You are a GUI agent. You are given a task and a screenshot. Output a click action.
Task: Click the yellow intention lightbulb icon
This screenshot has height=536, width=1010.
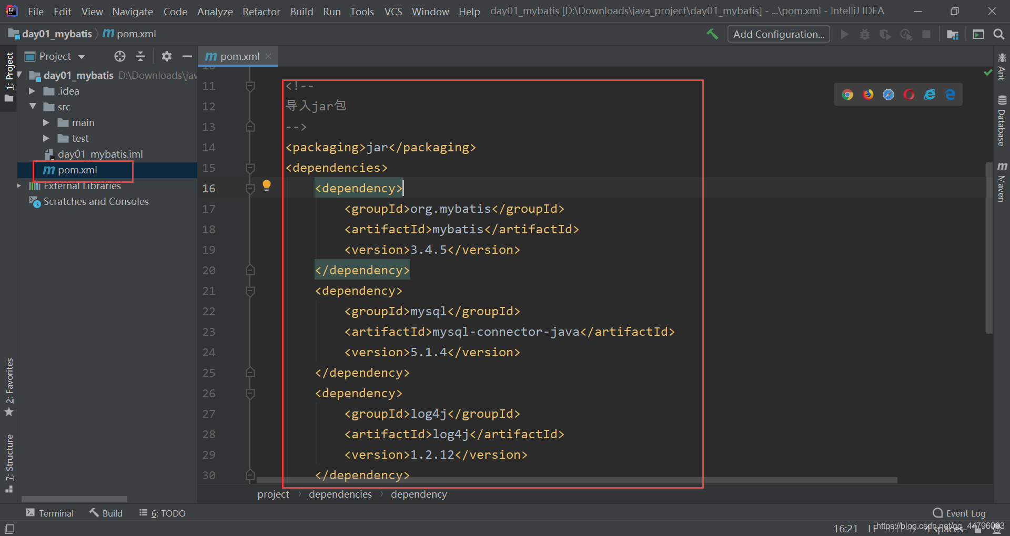(267, 185)
